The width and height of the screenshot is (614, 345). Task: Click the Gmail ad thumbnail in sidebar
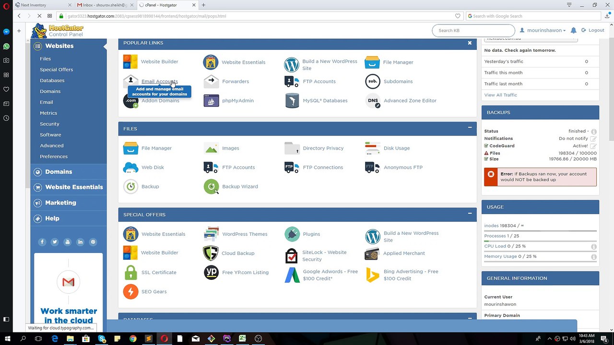pyautogui.click(x=68, y=283)
